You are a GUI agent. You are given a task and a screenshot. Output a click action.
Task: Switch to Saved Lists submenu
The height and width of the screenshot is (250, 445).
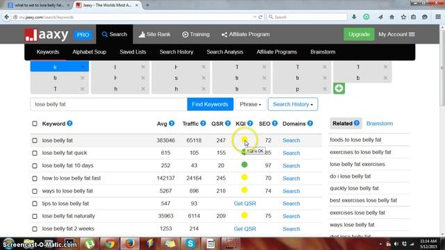coord(133,52)
